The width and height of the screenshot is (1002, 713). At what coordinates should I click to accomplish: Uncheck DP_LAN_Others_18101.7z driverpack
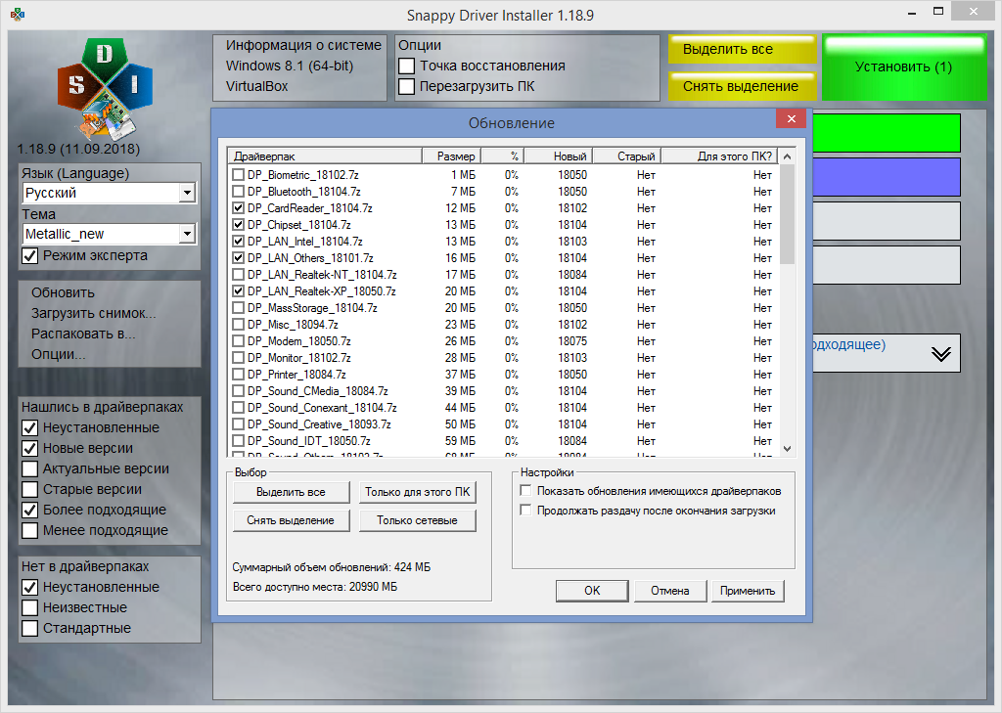click(x=239, y=257)
